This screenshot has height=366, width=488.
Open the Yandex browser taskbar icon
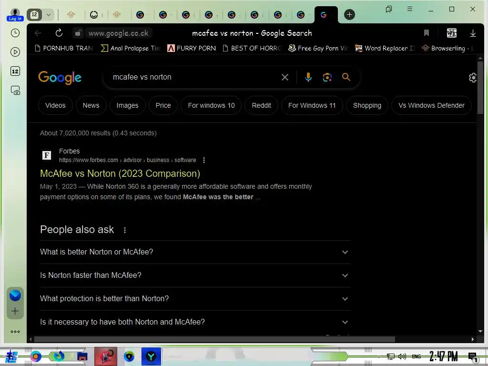click(x=151, y=356)
